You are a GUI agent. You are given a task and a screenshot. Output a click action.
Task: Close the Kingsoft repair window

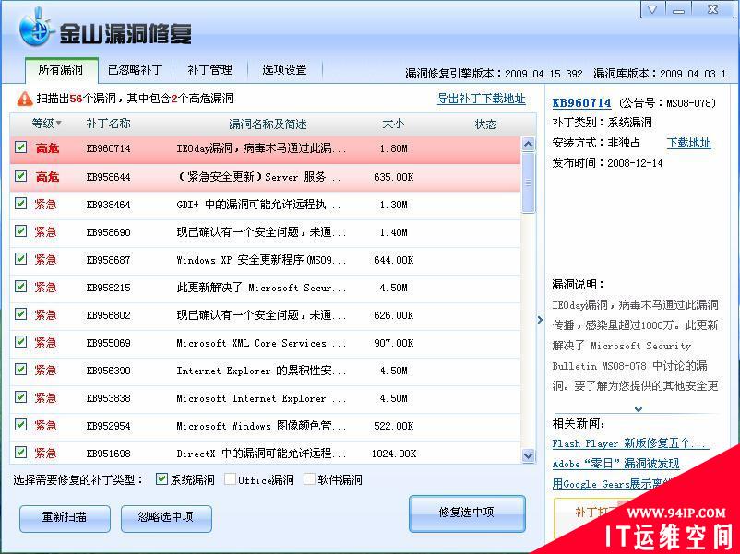(x=712, y=9)
